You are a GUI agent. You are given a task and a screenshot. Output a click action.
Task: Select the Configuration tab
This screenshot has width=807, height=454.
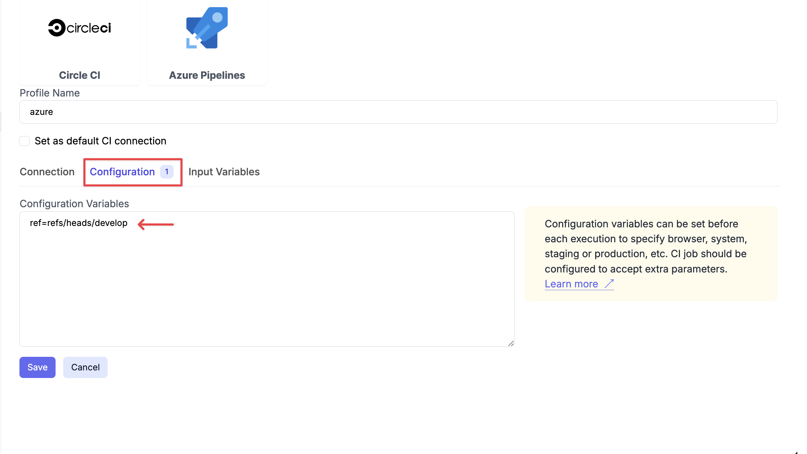122,171
